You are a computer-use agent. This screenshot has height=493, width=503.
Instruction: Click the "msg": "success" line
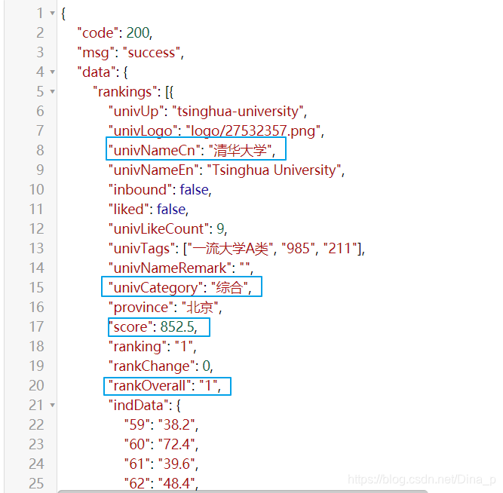click(130, 53)
